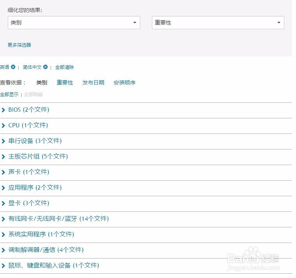View results by 安装顺序
Image resolution: width=296 pixels, height=278 pixels.
(x=124, y=83)
